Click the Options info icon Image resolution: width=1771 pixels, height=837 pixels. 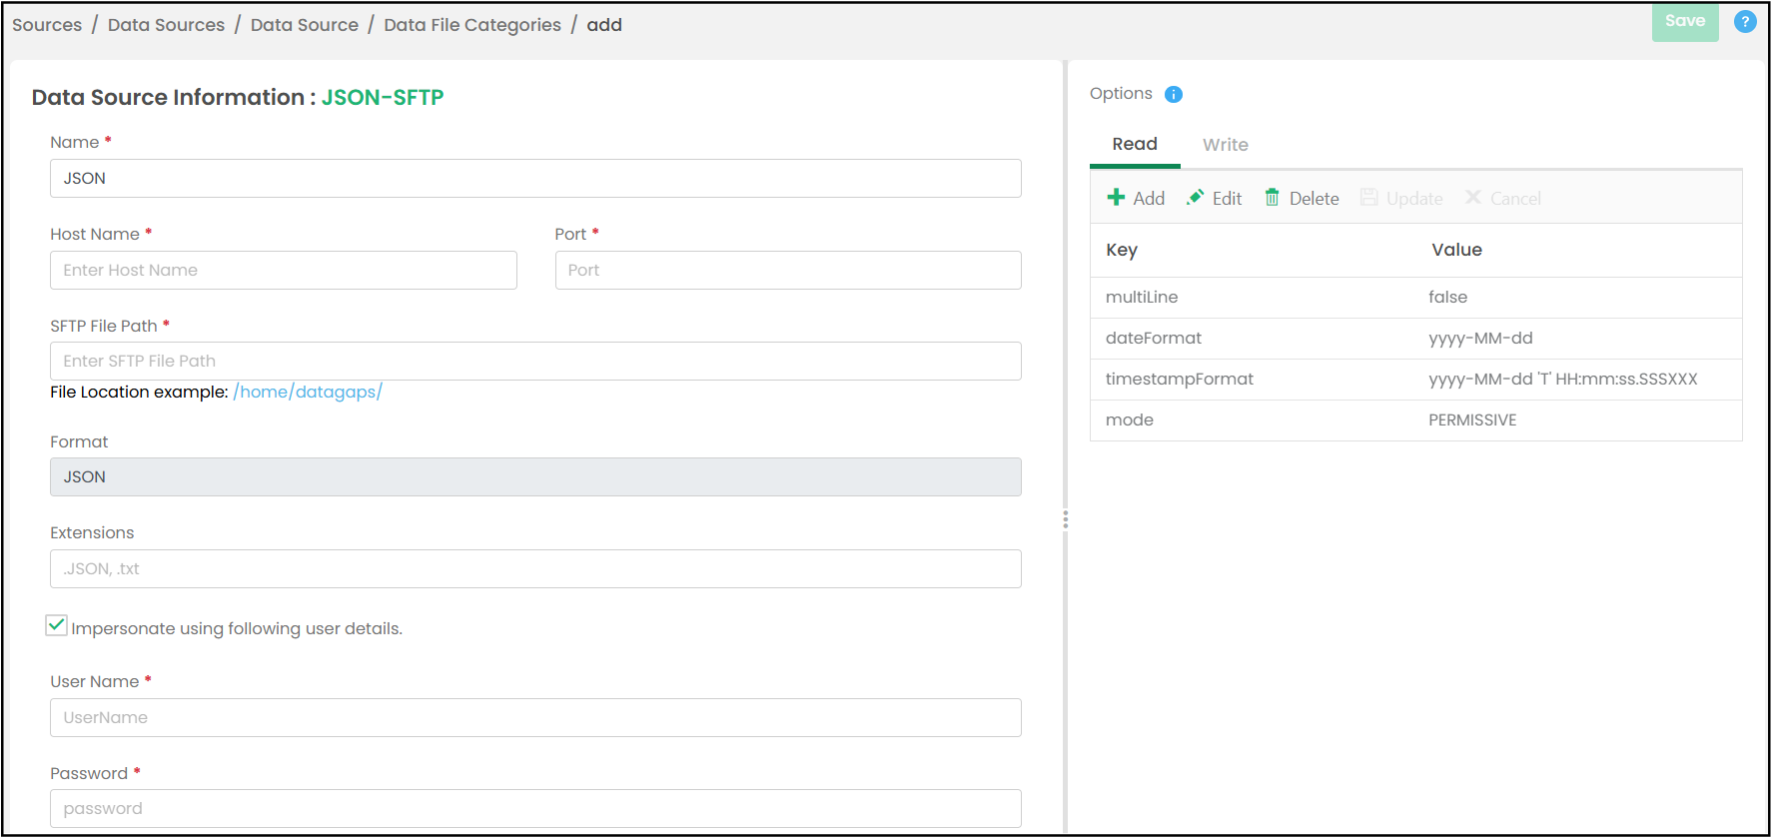click(x=1174, y=94)
